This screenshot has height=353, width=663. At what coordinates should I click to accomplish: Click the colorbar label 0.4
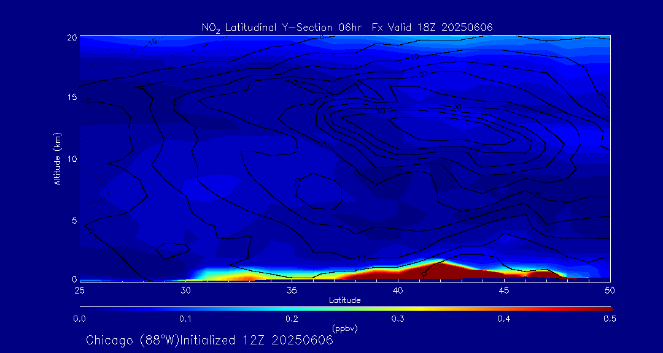504,319
